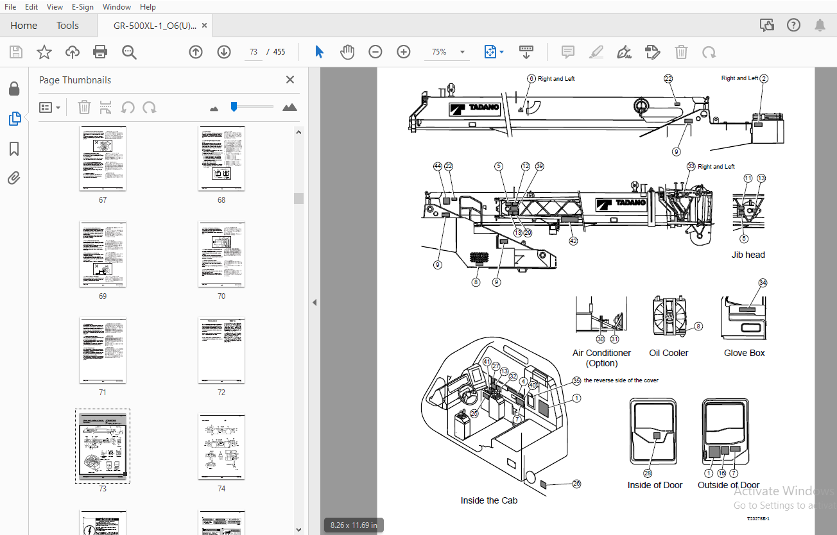Open the Attachments paperclip panel
This screenshot has height=535, width=837.
coord(14,178)
